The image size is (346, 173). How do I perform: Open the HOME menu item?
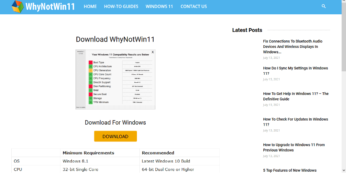click(x=90, y=7)
